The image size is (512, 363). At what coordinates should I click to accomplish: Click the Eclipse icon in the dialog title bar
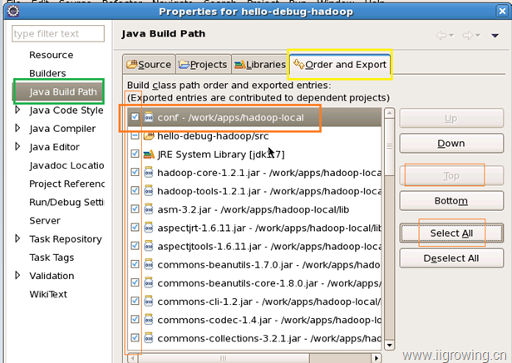click(13, 11)
